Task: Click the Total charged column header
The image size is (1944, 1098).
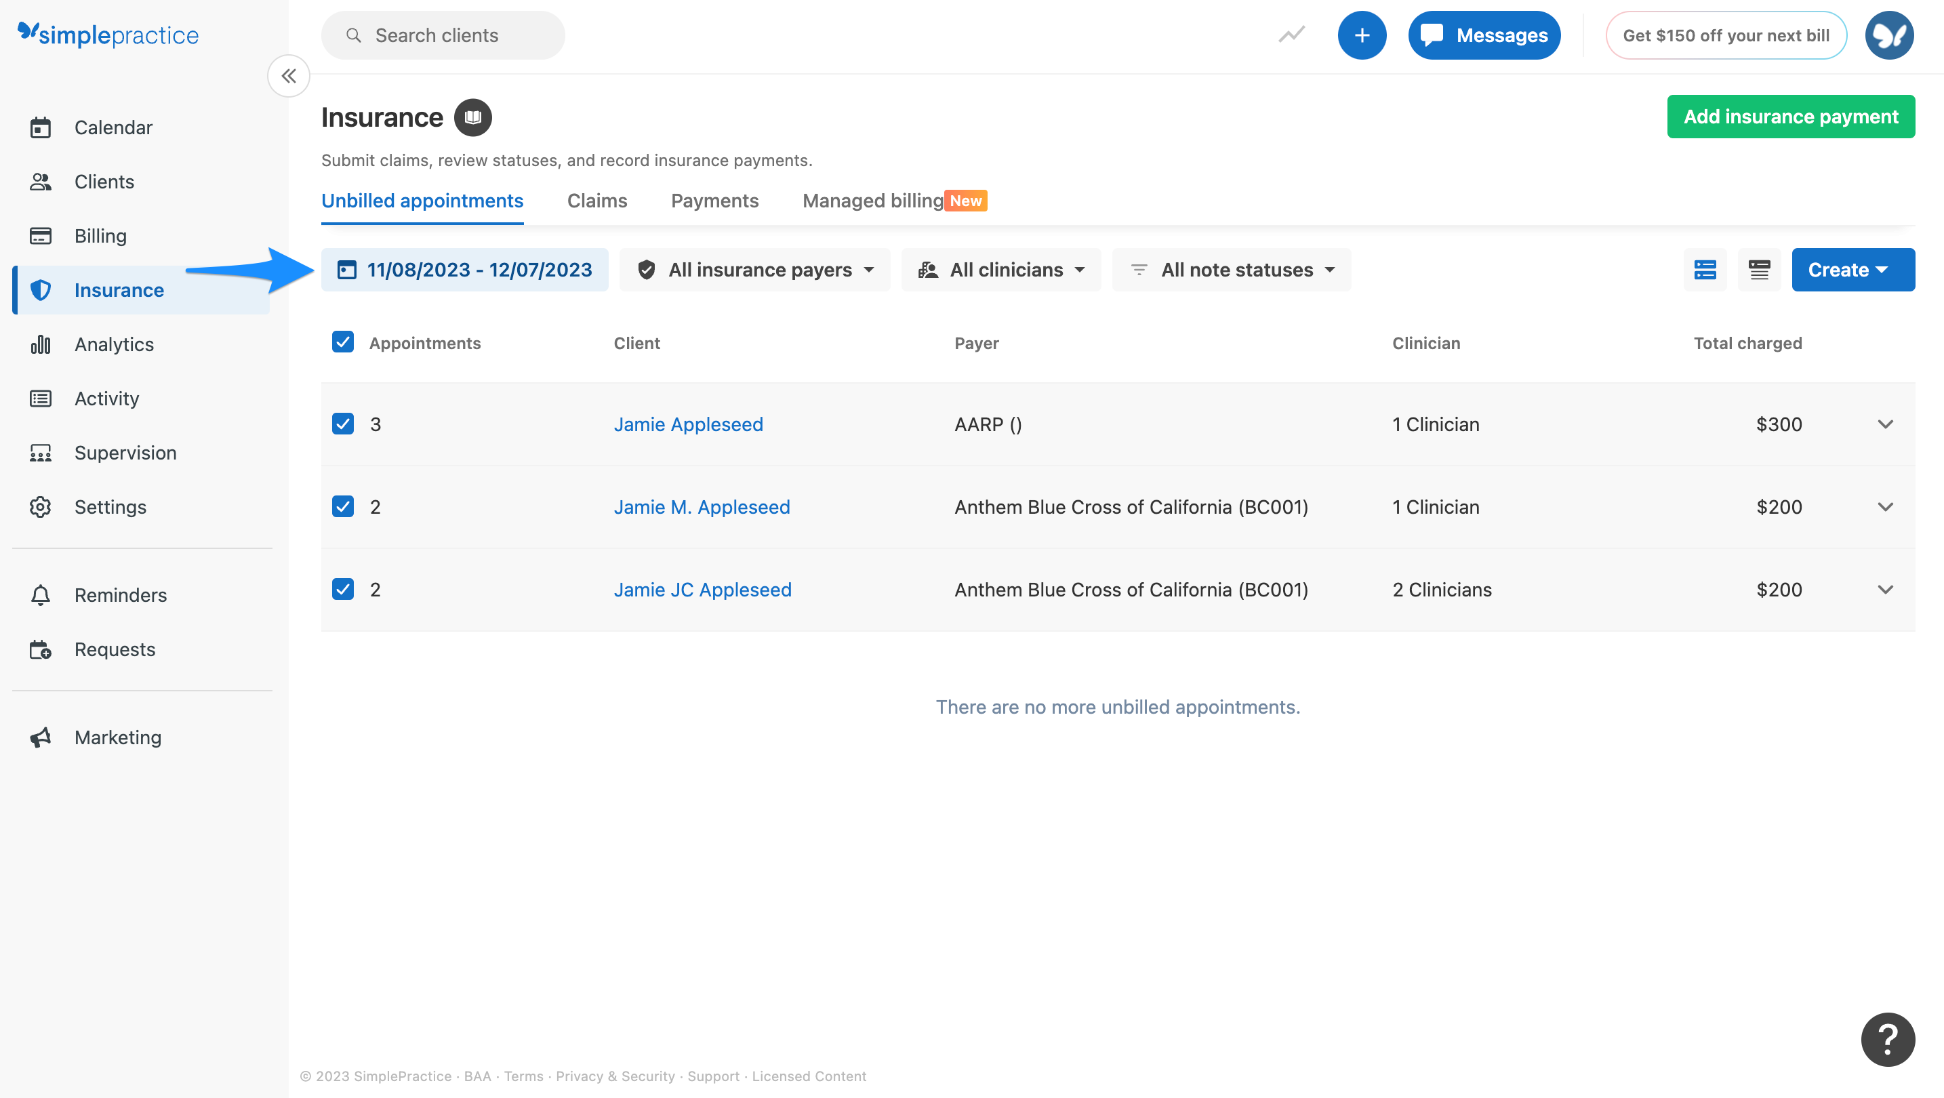Action: click(x=1747, y=344)
